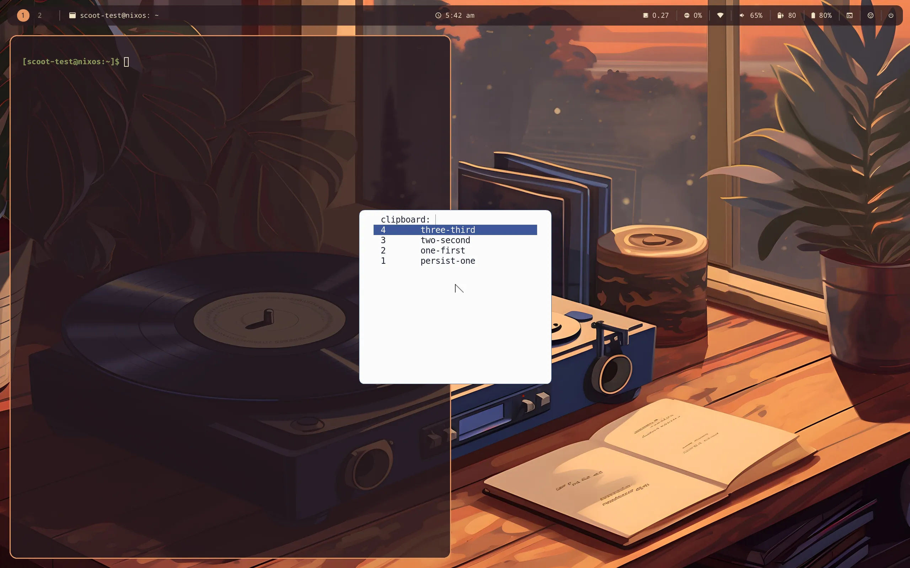Click the terminal window icon beside the title
The height and width of the screenshot is (568, 910).
(73, 15)
